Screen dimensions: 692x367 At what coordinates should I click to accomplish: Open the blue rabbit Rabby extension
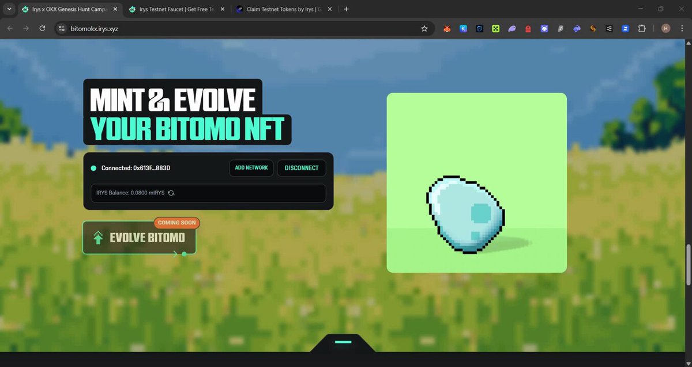577,28
